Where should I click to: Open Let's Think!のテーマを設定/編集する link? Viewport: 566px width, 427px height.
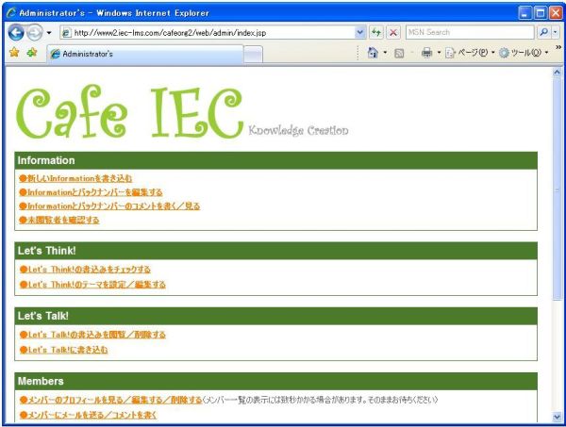92,285
